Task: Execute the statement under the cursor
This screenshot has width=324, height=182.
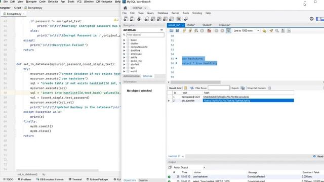Action: (x=190, y=31)
